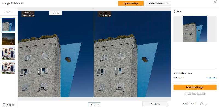This screenshot has width=219, height=108.
Task: Select the Crop tool
Action: pyautogui.click(x=56, y=13)
